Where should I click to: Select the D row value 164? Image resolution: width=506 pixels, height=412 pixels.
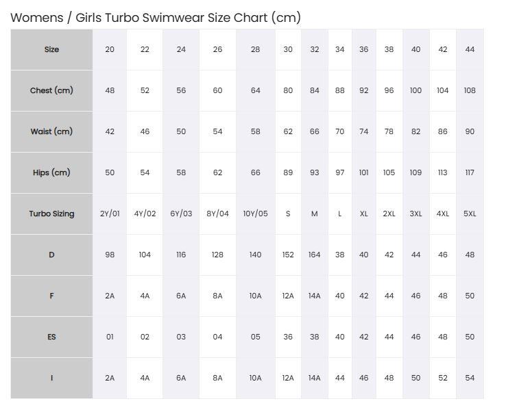(x=314, y=255)
